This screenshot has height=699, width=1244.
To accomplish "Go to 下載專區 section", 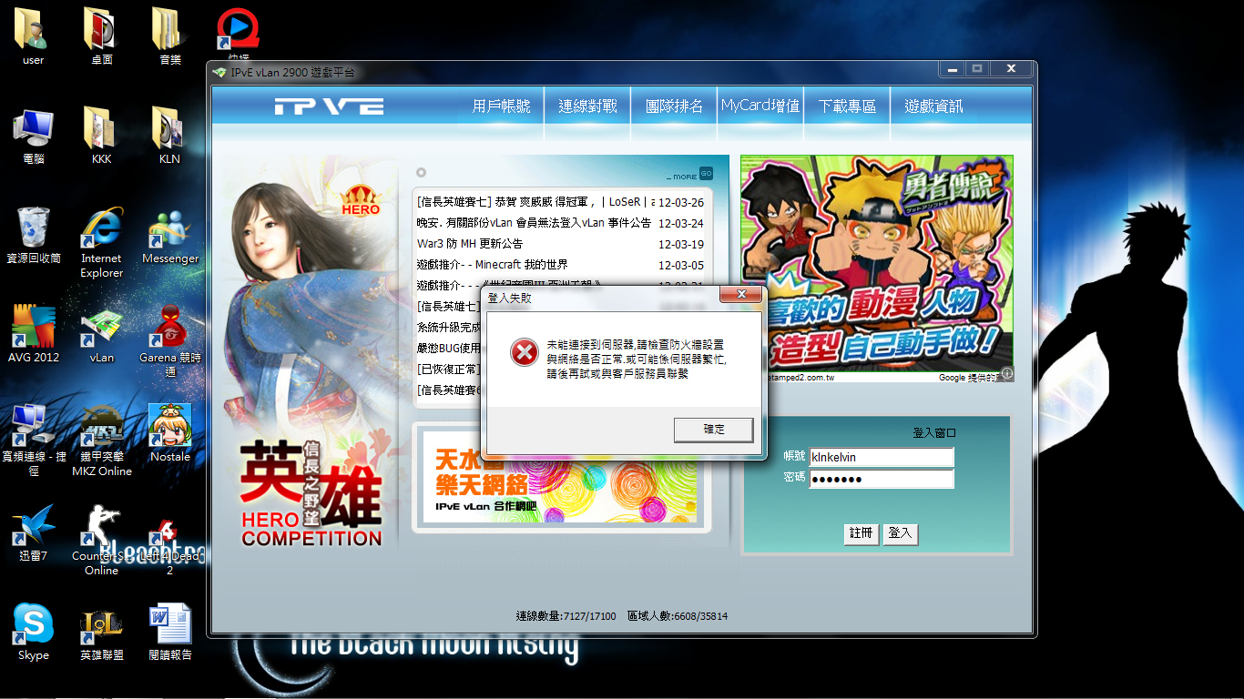I will point(847,106).
